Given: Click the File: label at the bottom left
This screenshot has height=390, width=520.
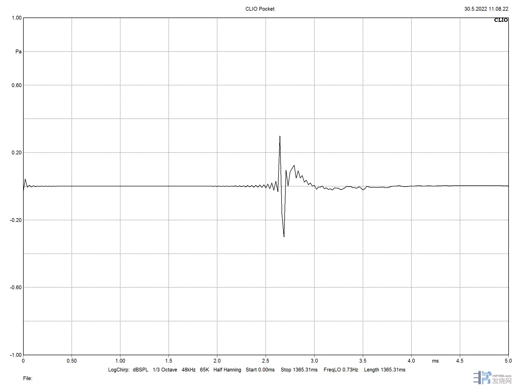Looking at the screenshot, I should click(x=28, y=378).
